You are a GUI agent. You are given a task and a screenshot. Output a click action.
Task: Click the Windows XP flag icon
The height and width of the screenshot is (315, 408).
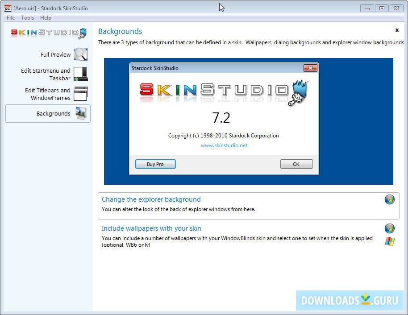pyautogui.click(x=390, y=241)
